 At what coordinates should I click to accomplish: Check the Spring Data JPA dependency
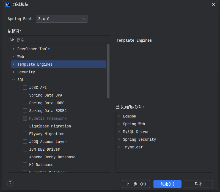pyautogui.click(x=25, y=95)
